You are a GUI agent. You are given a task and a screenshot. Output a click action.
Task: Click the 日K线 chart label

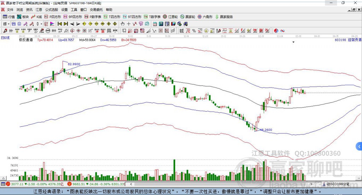click(5, 38)
